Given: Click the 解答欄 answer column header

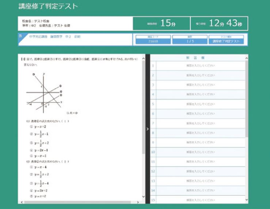Looking at the screenshot, I should pos(195,58).
